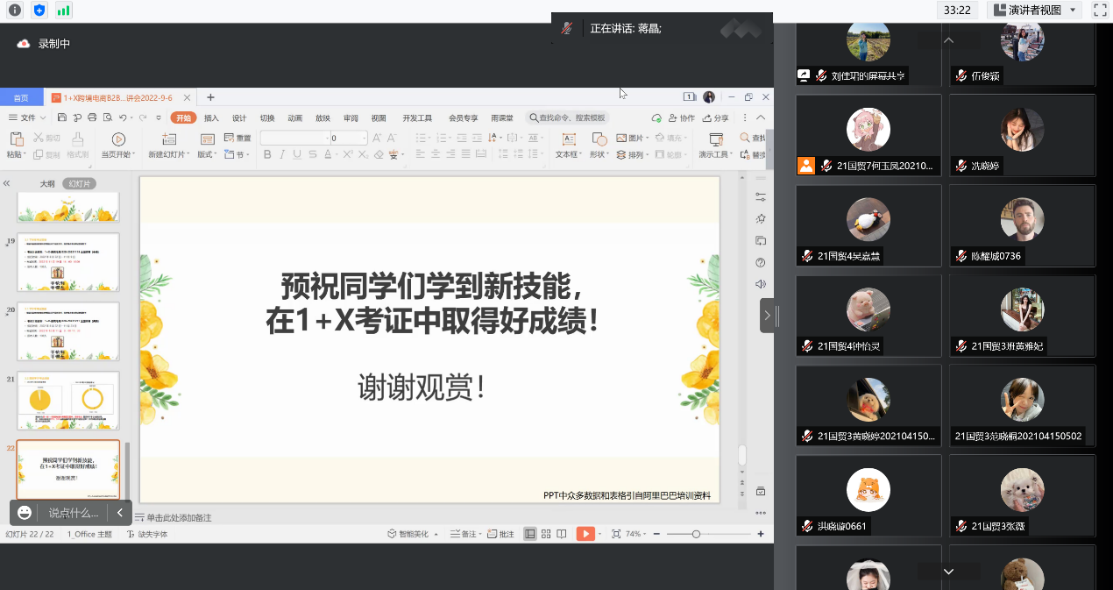The width and height of the screenshot is (1113, 590).
Task: Open the emoji picker in the chat bar
Action: pos(25,513)
